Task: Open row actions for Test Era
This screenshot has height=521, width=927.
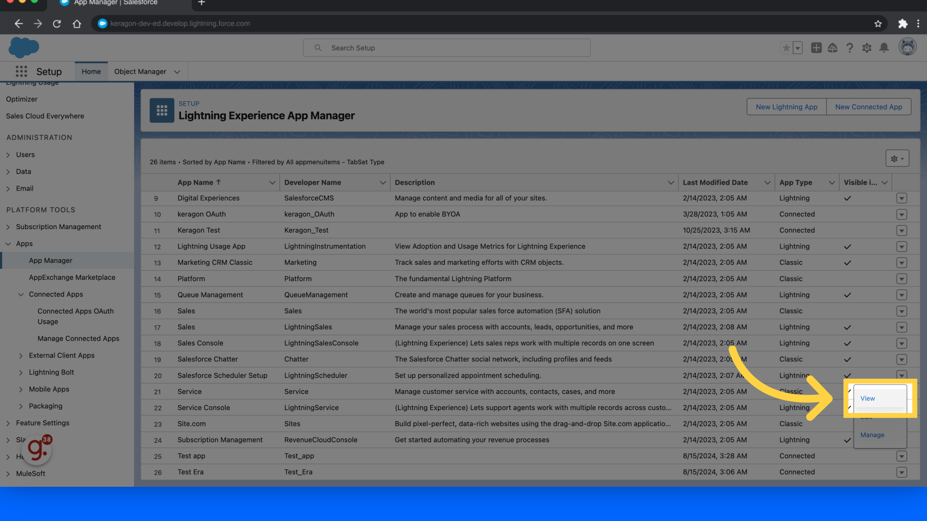Action: click(x=901, y=472)
